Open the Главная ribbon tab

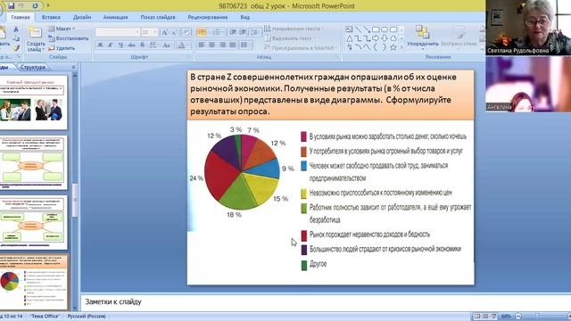click(20, 17)
